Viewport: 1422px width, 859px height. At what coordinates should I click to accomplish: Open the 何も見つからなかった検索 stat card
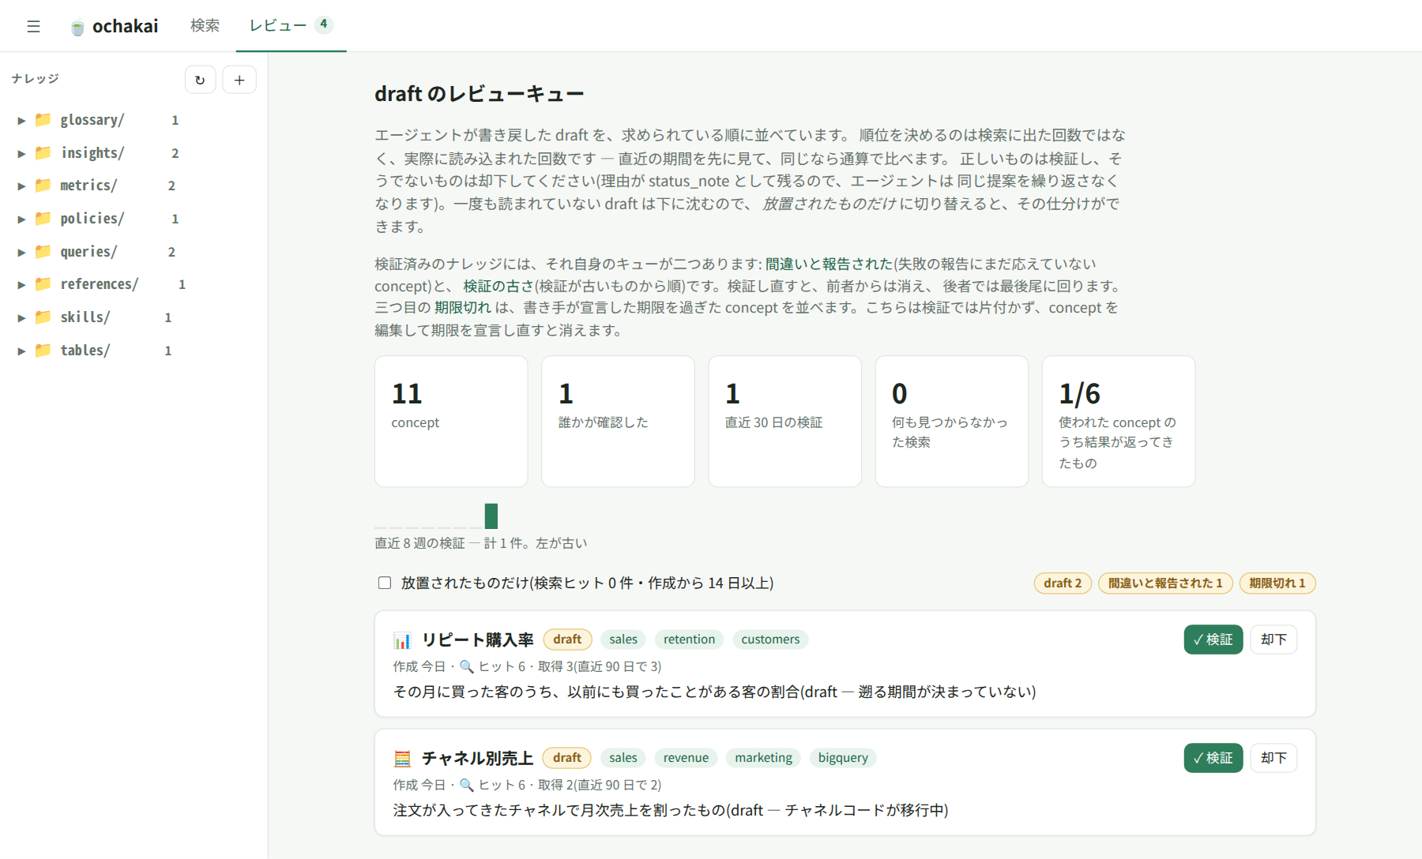click(951, 422)
